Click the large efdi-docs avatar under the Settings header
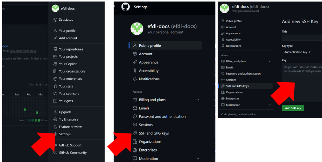This screenshot has width=322, height=162. [137, 29]
